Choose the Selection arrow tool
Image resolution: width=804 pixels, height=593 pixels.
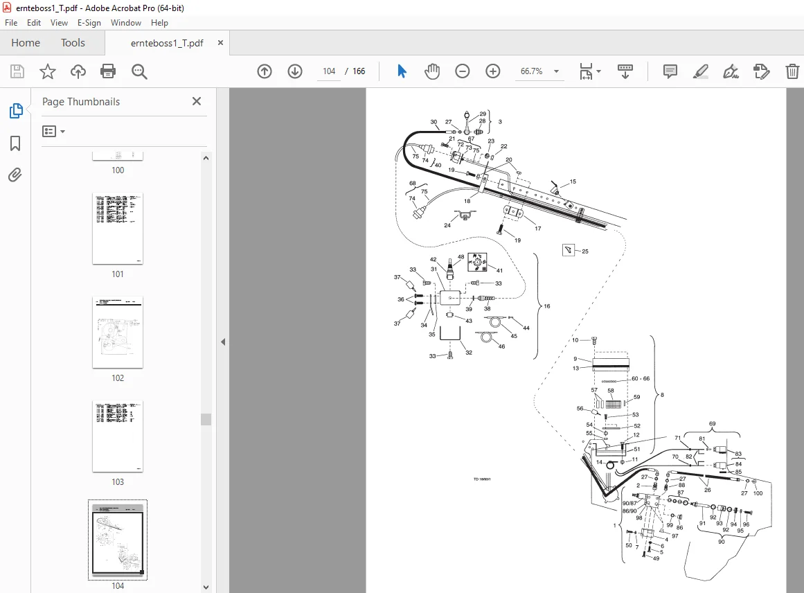pos(402,71)
